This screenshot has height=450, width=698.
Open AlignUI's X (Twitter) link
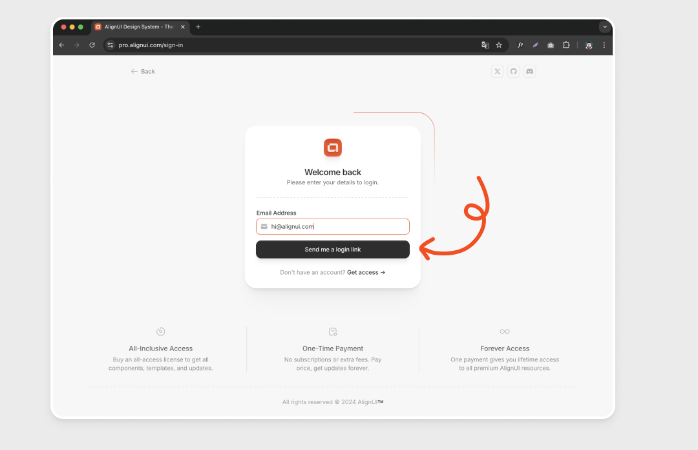pos(497,71)
